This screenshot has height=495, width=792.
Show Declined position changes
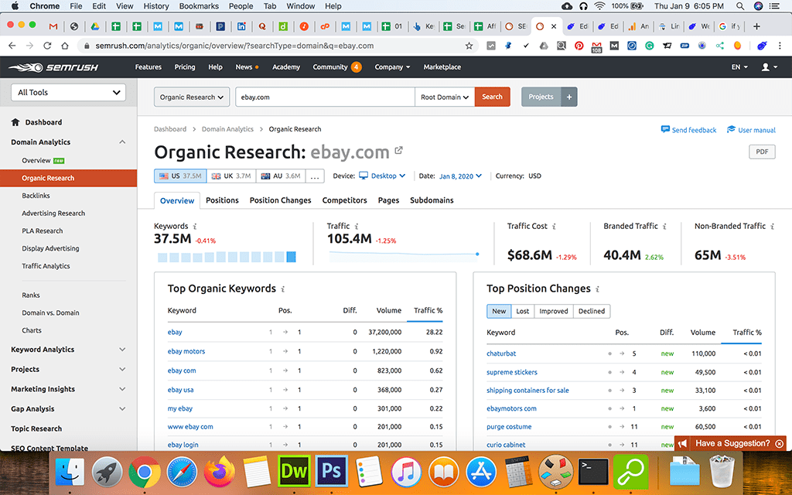pos(592,311)
